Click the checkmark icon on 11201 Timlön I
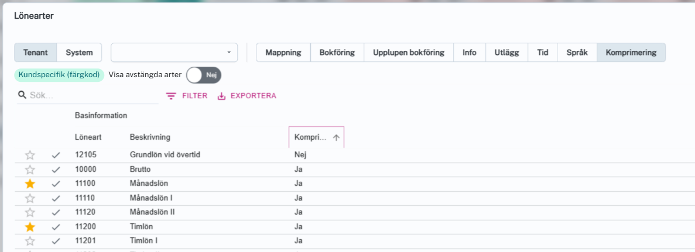Viewport: 695px width, 252px height. click(x=56, y=241)
